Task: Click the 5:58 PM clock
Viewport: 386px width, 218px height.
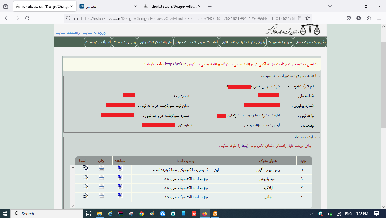Action: click(362, 214)
